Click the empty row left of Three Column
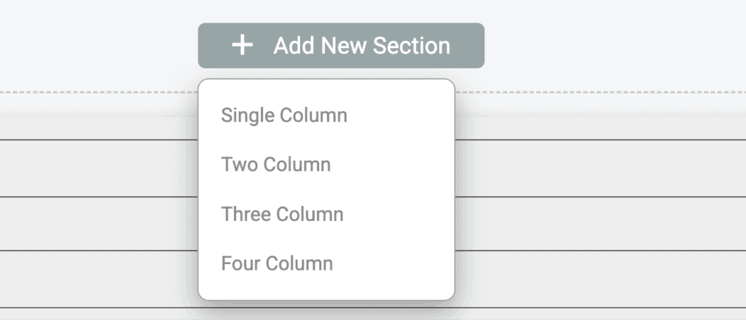This screenshot has width=746, height=320. [x=98, y=224]
